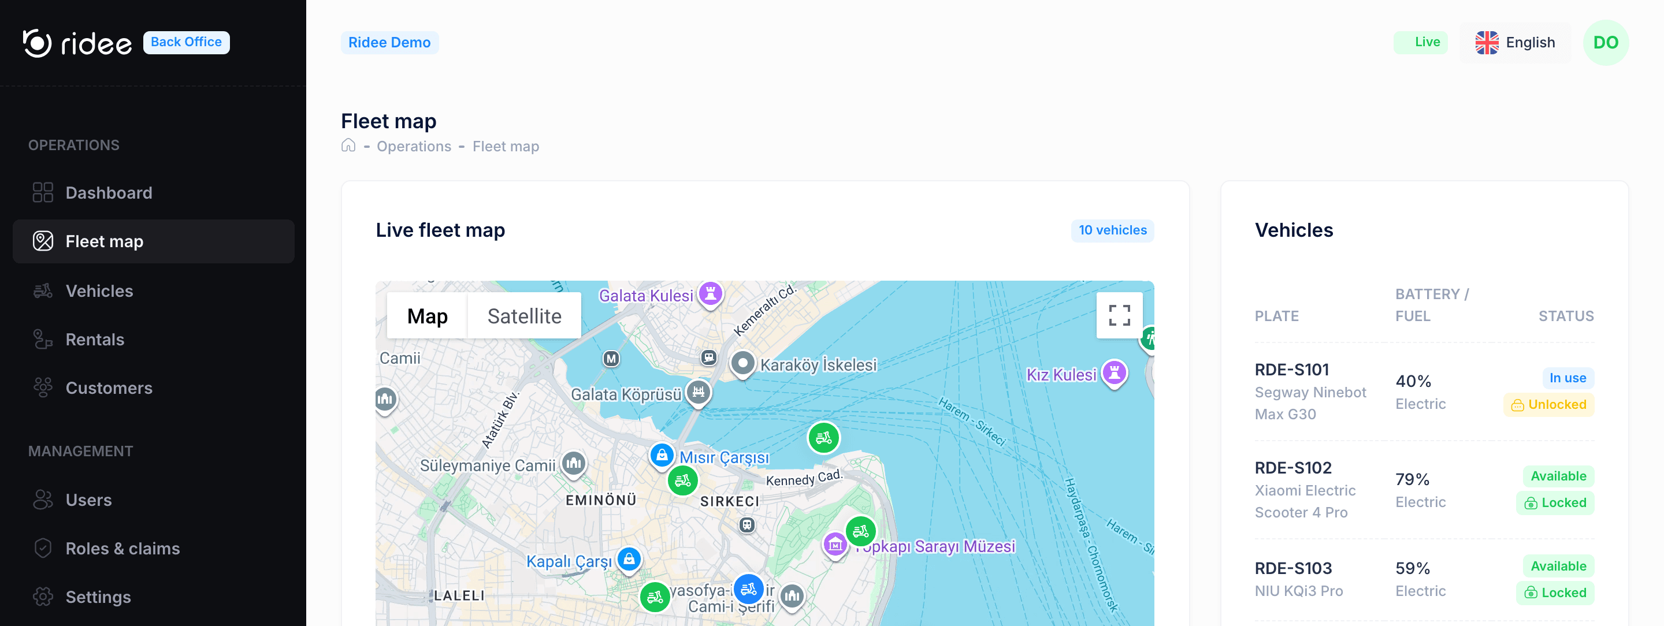Click the green scooter marker above Kennedy Cad.
Viewport: 1664px width, 626px height.
pyautogui.click(x=823, y=438)
